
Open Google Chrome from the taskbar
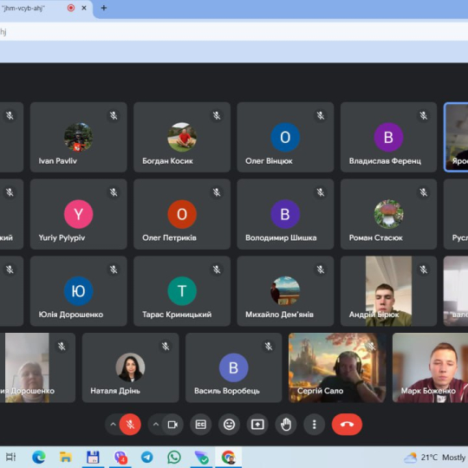tap(228, 457)
